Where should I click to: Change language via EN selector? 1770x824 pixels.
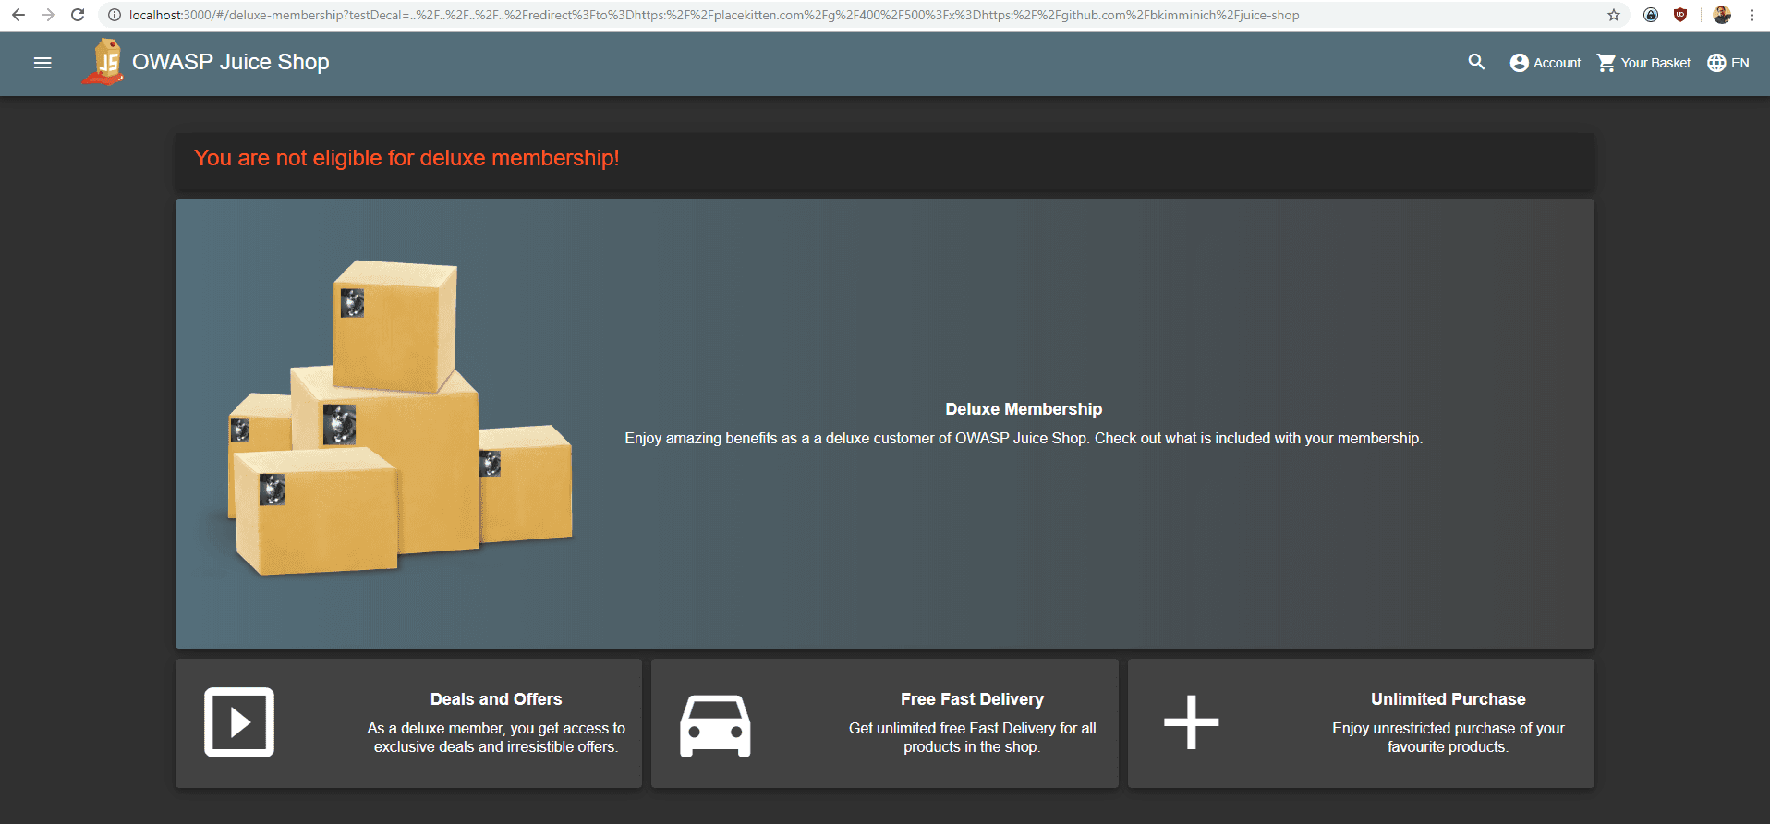[x=1728, y=63]
